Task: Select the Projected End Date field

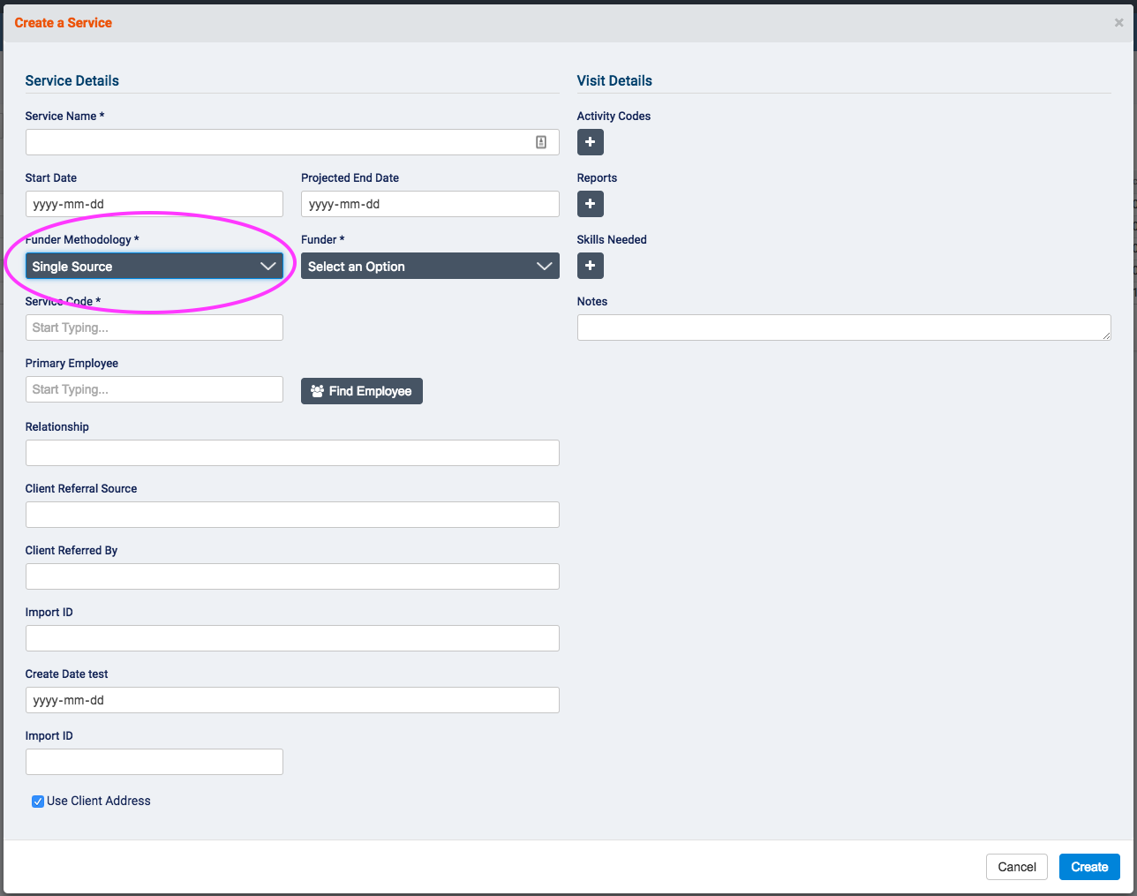Action: coord(430,204)
